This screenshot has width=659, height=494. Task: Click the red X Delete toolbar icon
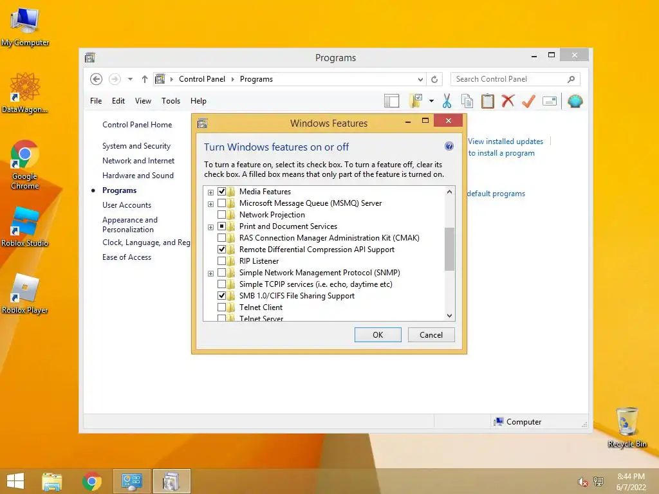click(508, 101)
